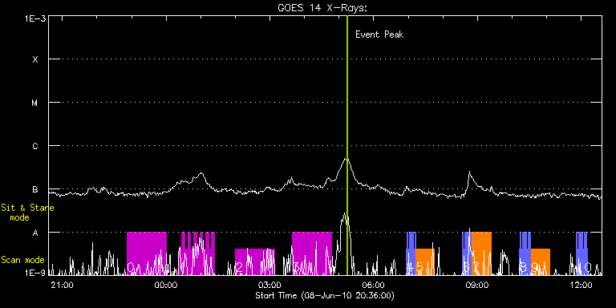Click the "M" flare class axis label
The width and height of the screenshot is (616, 308).
[x=35, y=103]
